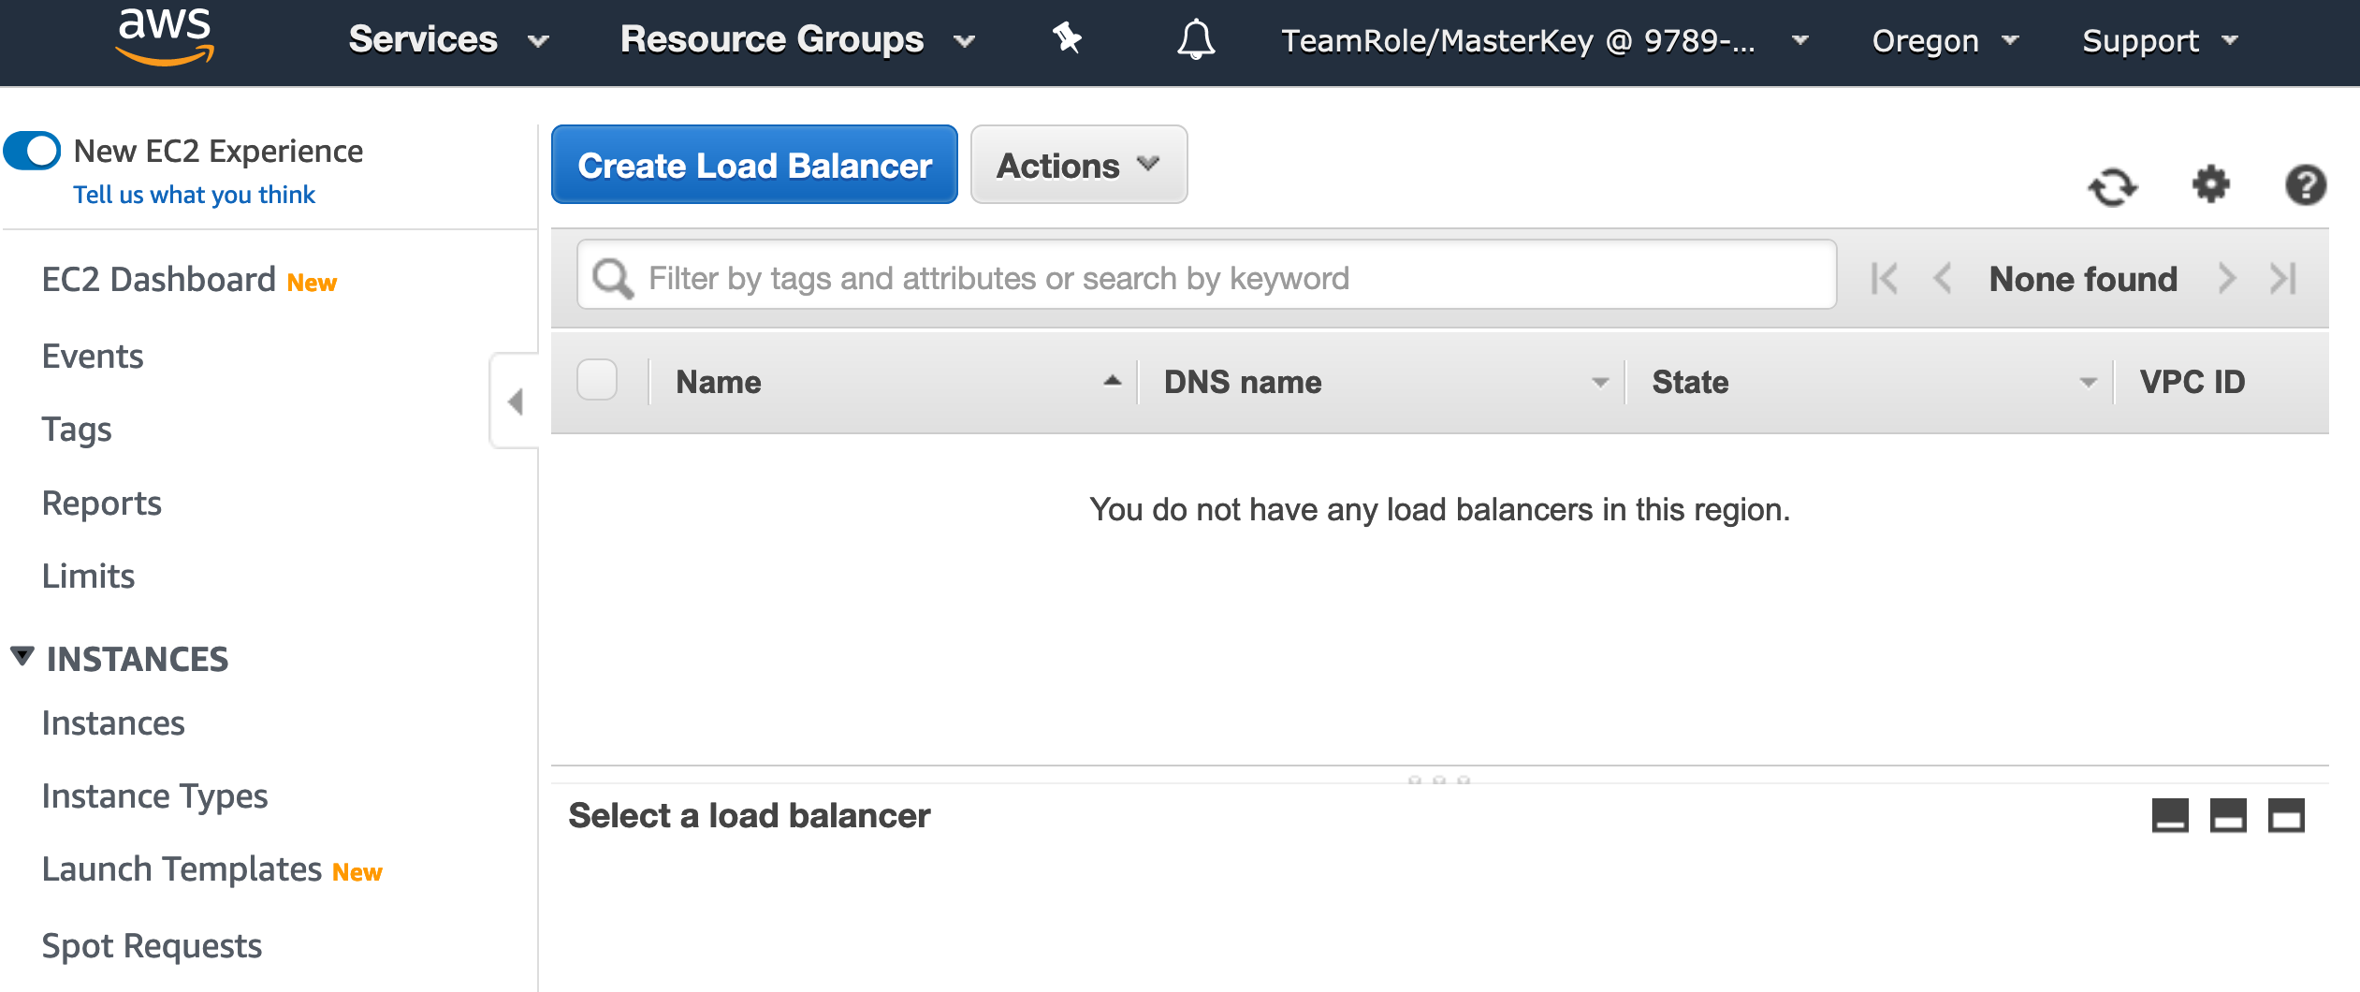2360x992 pixels.
Task: Collapse the INSTANCES section
Action: click(x=22, y=657)
